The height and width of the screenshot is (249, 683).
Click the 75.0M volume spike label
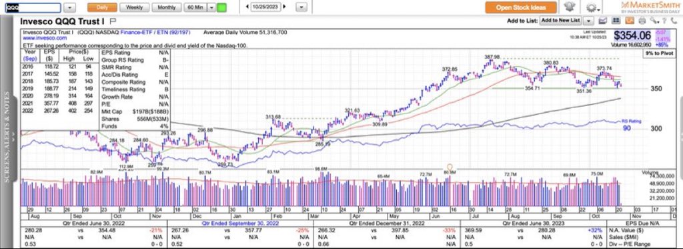pyautogui.click(x=596, y=174)
